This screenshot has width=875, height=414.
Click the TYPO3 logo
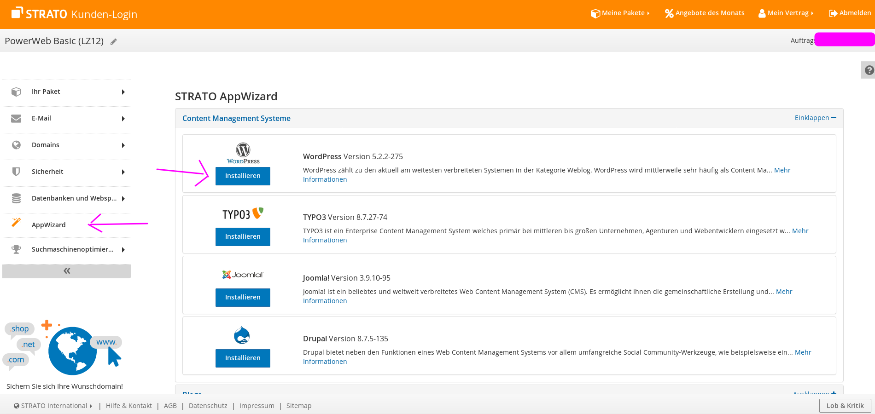click(x=243, y=214)
